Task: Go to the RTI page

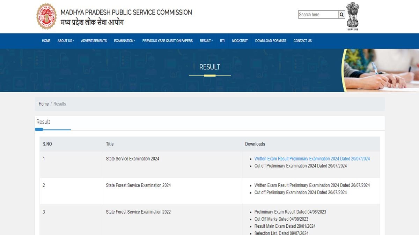Action: click(222, 41)
